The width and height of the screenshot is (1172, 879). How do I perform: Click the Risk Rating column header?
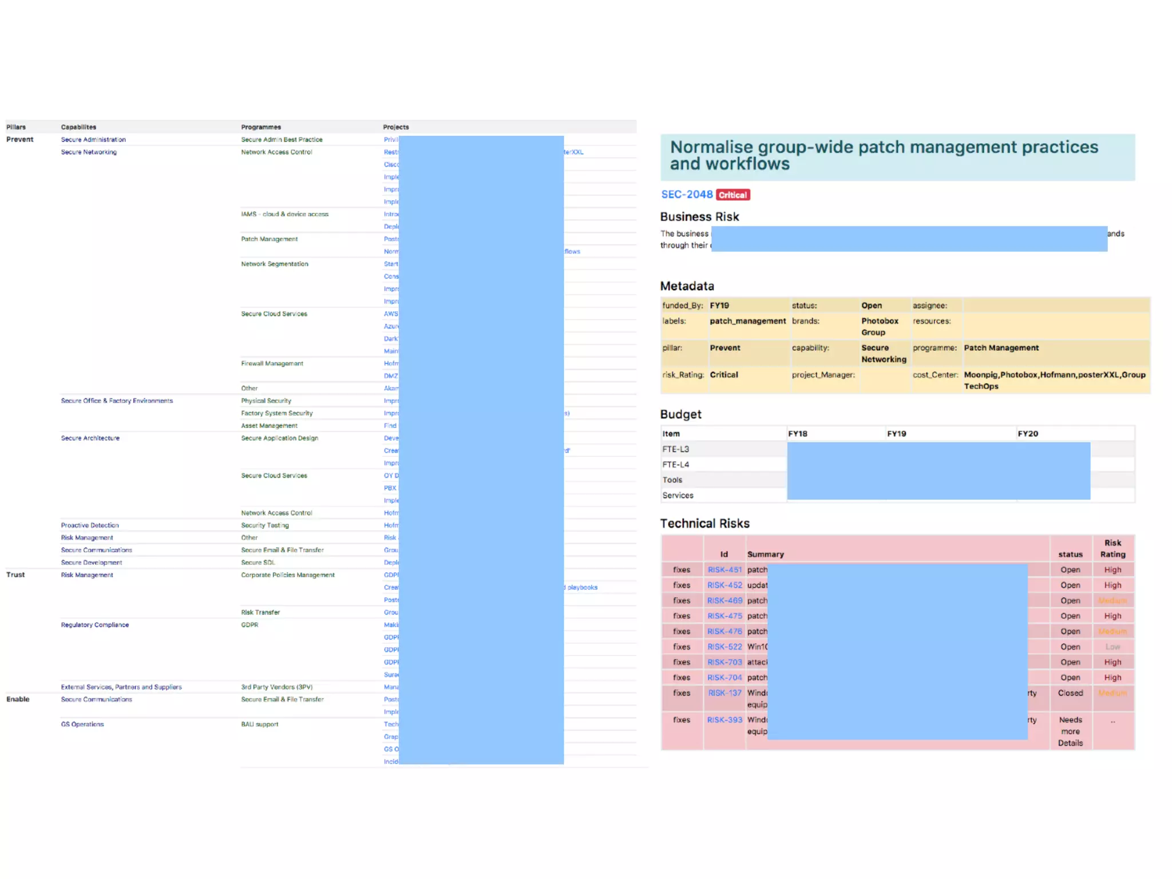tap(1112, 548)
